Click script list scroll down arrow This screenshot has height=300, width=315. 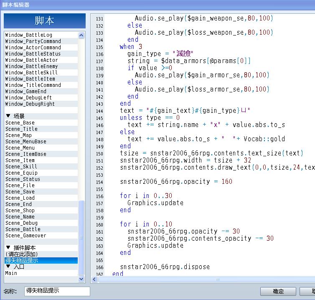coord(81,279)
